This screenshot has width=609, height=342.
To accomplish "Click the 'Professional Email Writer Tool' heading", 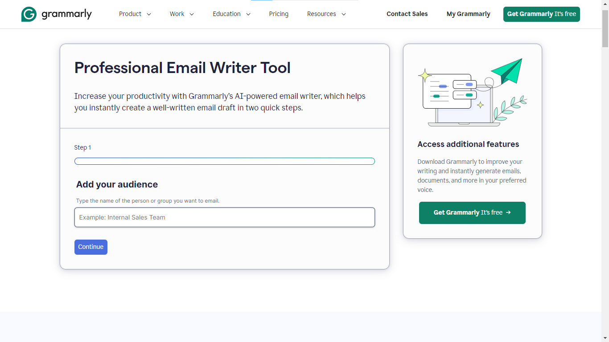I will pos(182,68).
